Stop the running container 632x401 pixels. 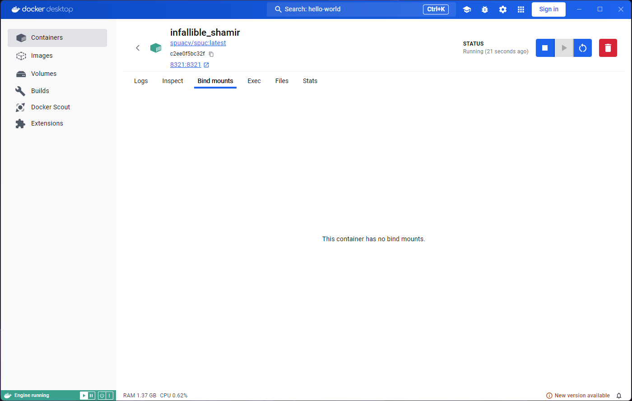(x=545, y=48)
